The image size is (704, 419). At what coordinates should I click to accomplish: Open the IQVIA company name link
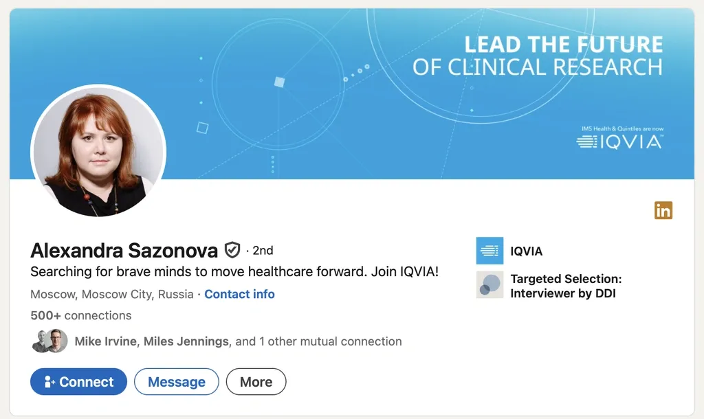(526, 251)
